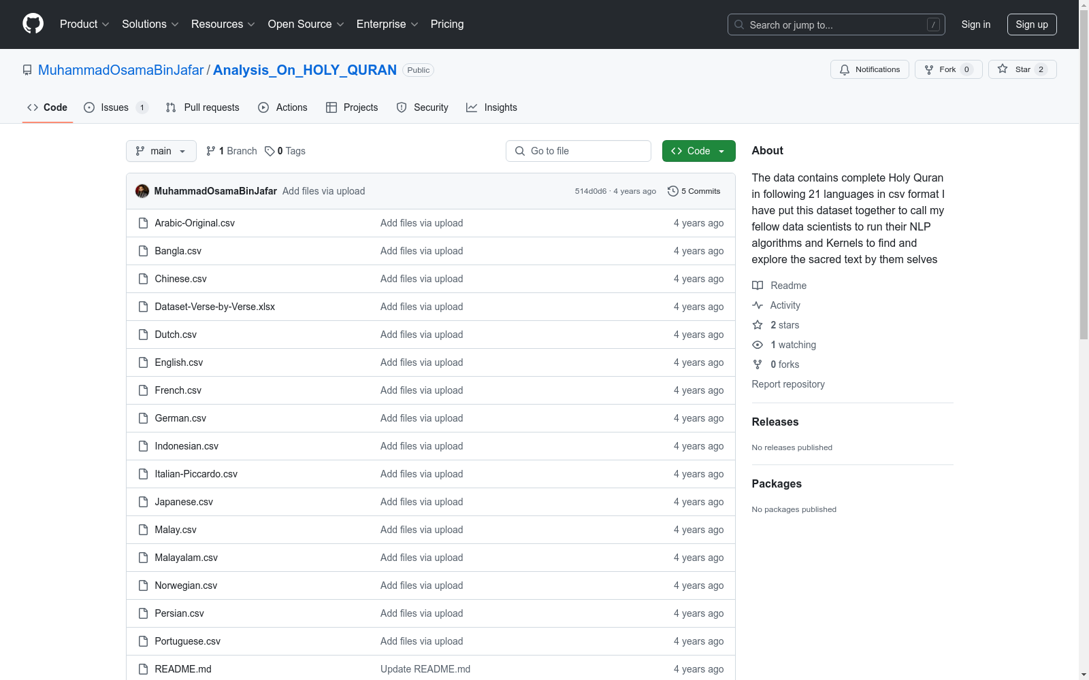1089x680 pixels.
Task: Click the bell icon in Notifications button
Action: pyautogui.click(x=845, y=69)
